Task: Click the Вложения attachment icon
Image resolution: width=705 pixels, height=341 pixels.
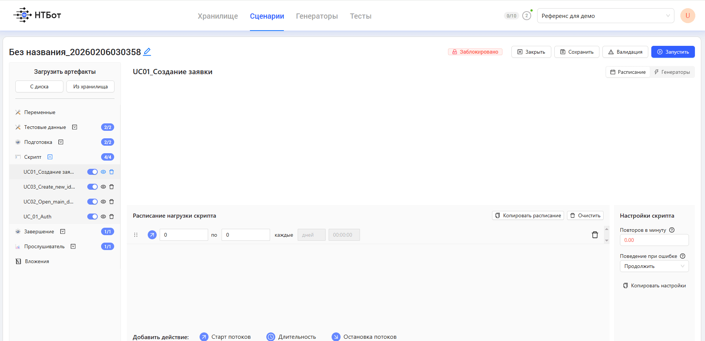Action: click(18, 261)
